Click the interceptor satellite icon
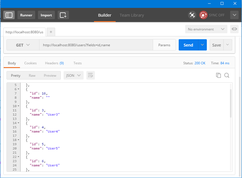Screen dimensions: 242x178 pyautogui.click(x=192, y=15)
